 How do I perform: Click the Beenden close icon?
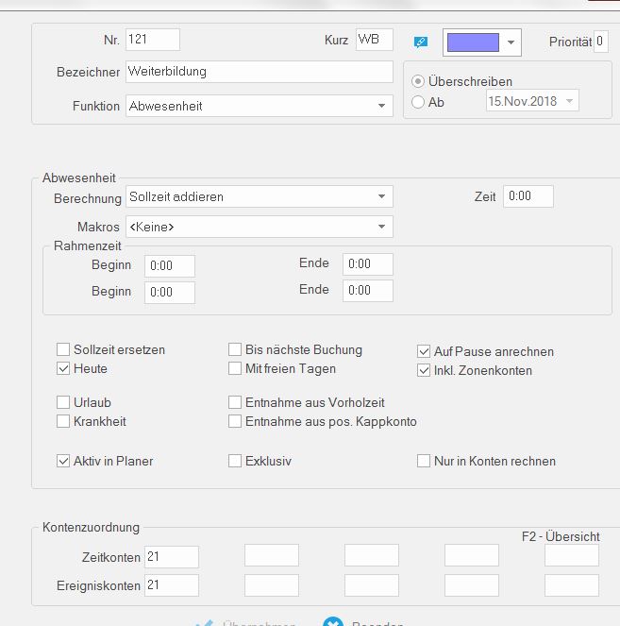pyautogui.click(x=332, y=623)
